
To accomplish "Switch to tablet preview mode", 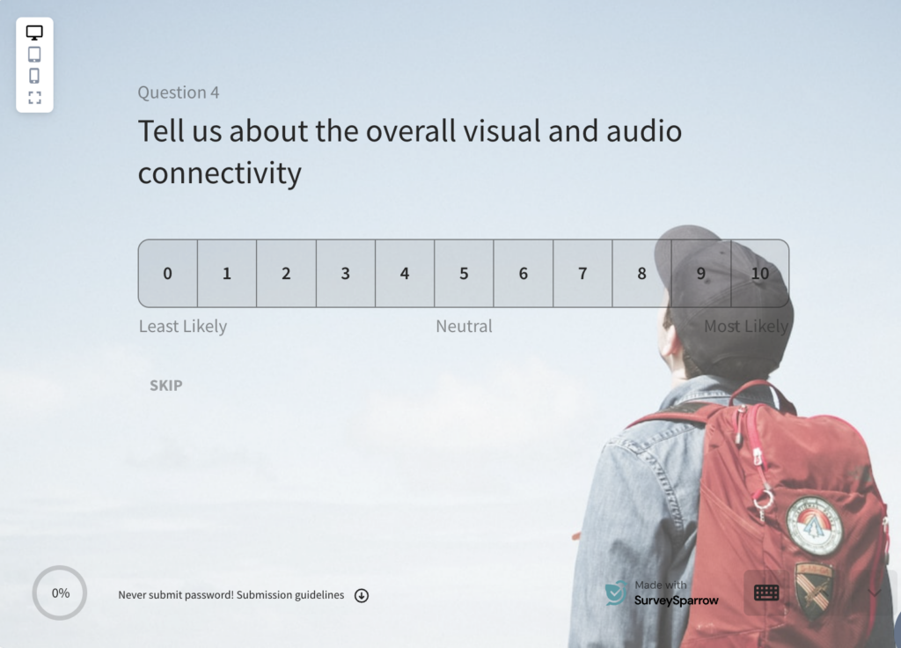I will coord(34,55).
